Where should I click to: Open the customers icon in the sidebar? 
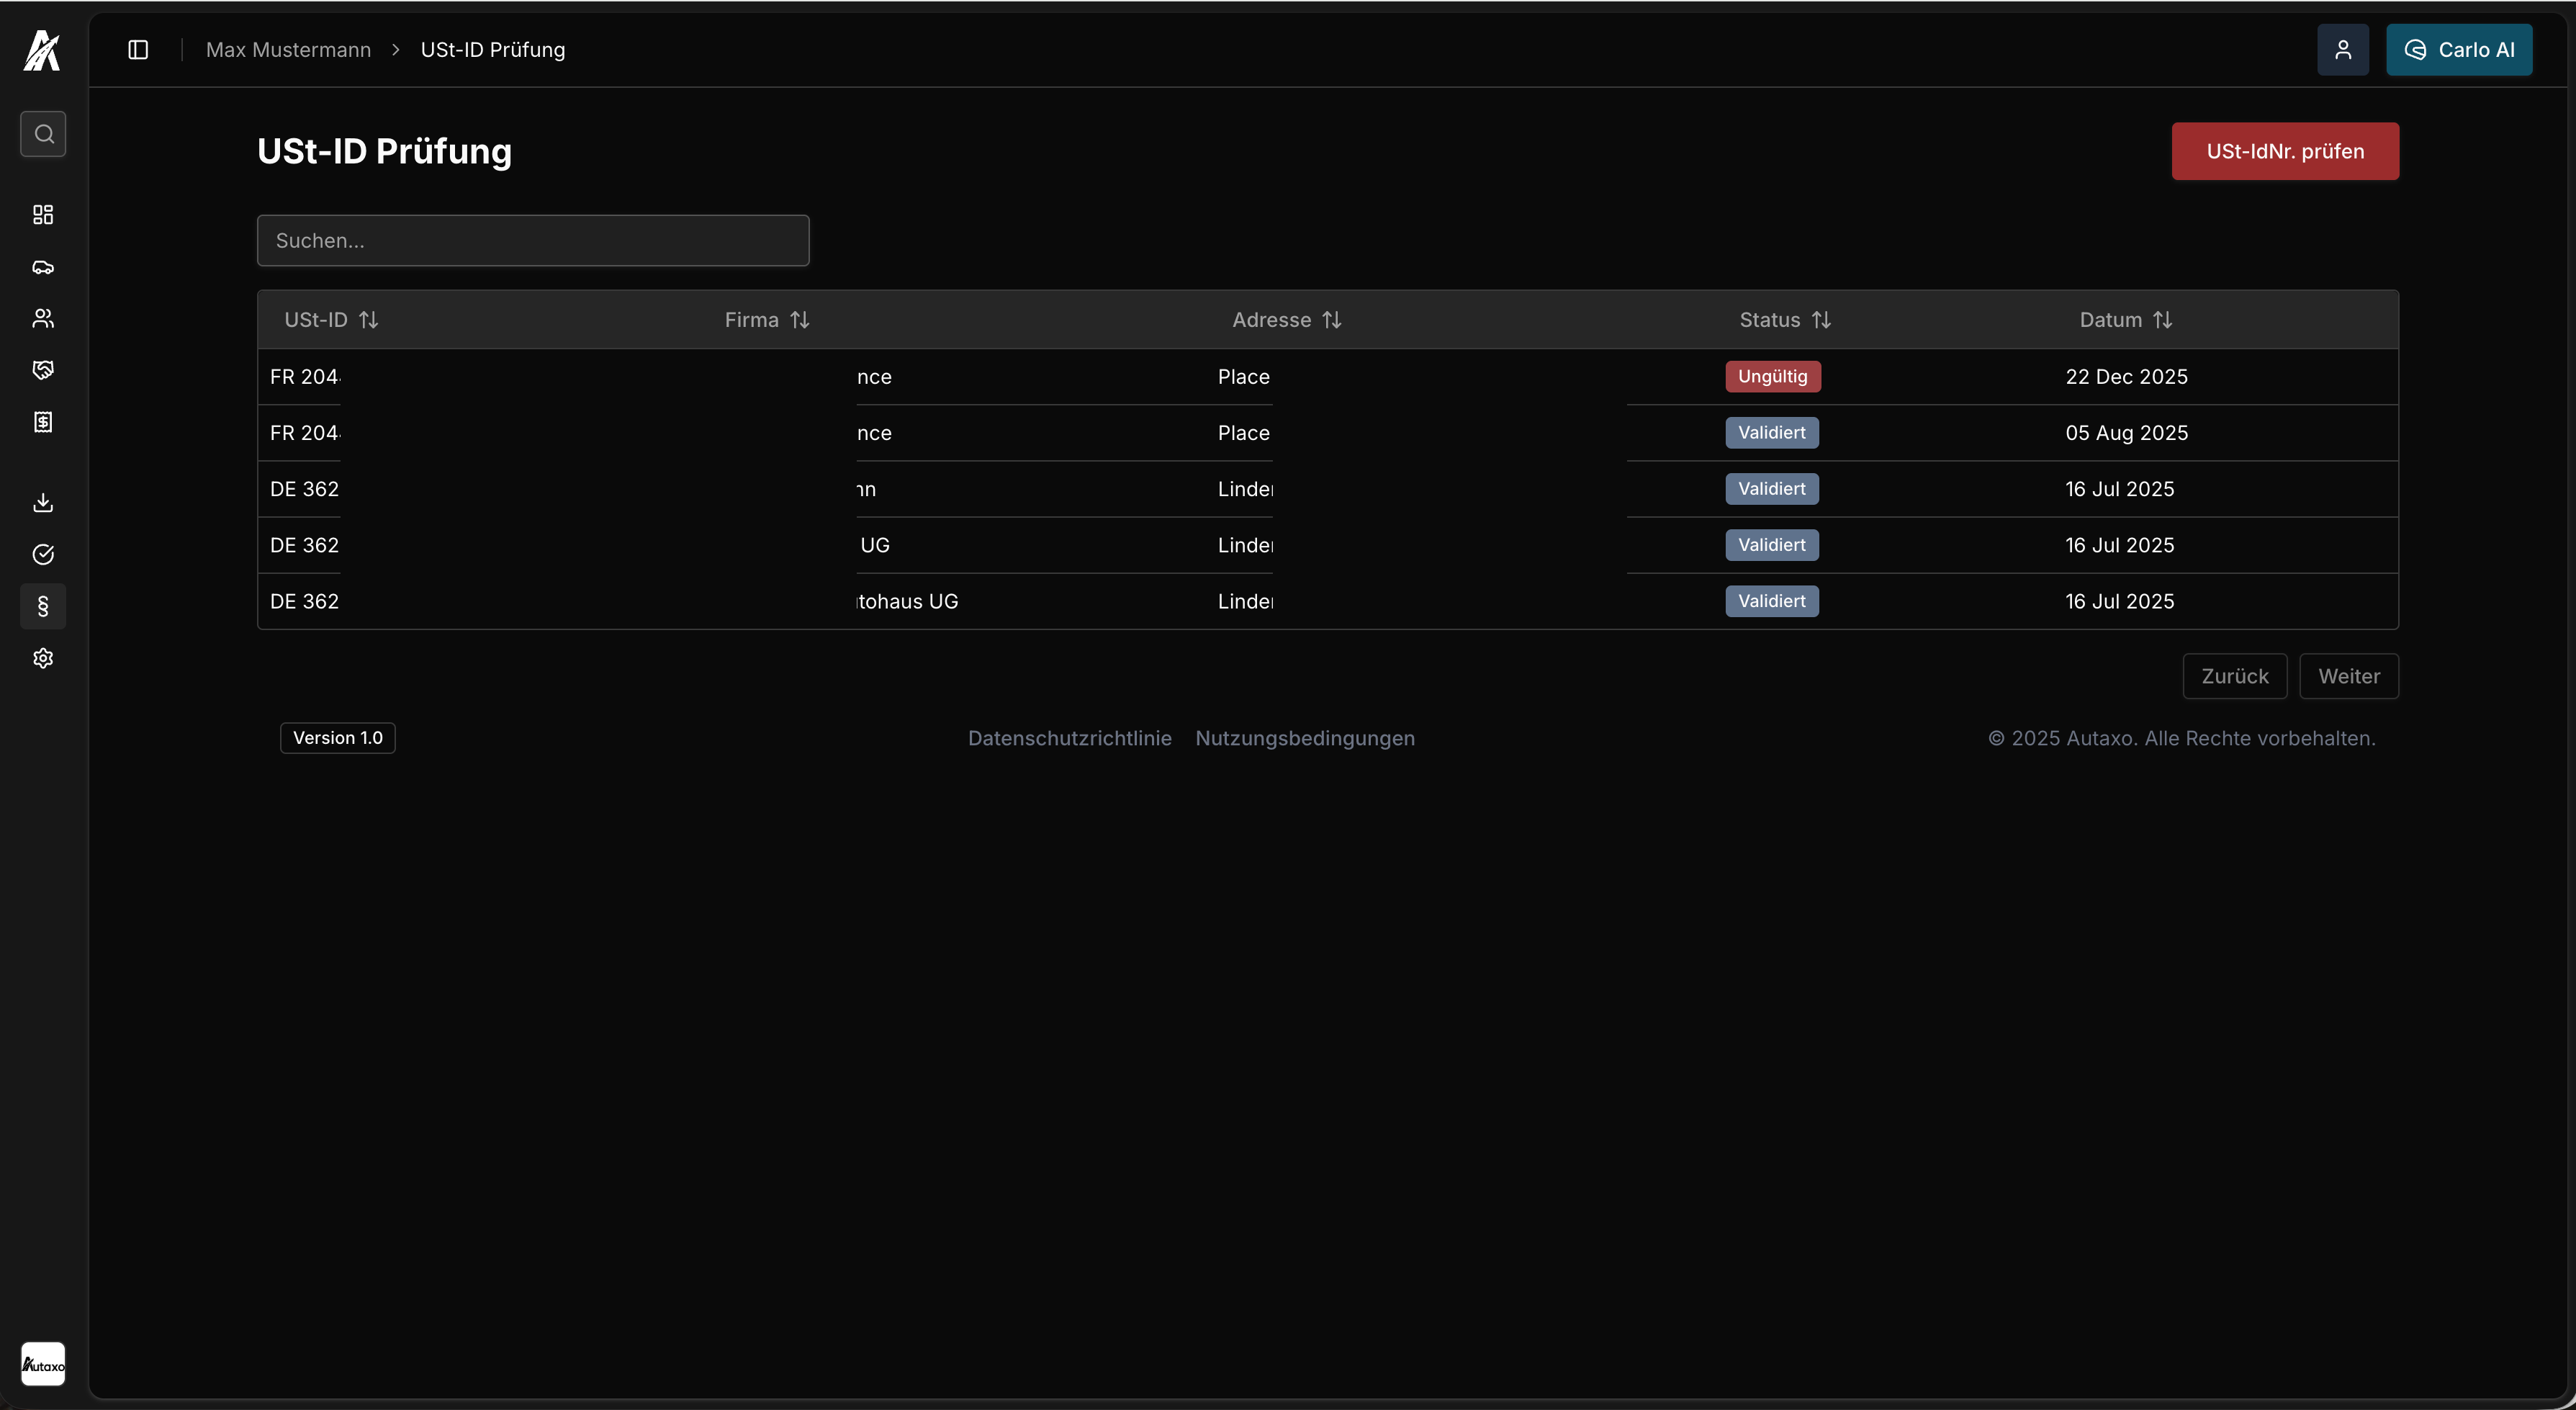click(x=43, y=318)
